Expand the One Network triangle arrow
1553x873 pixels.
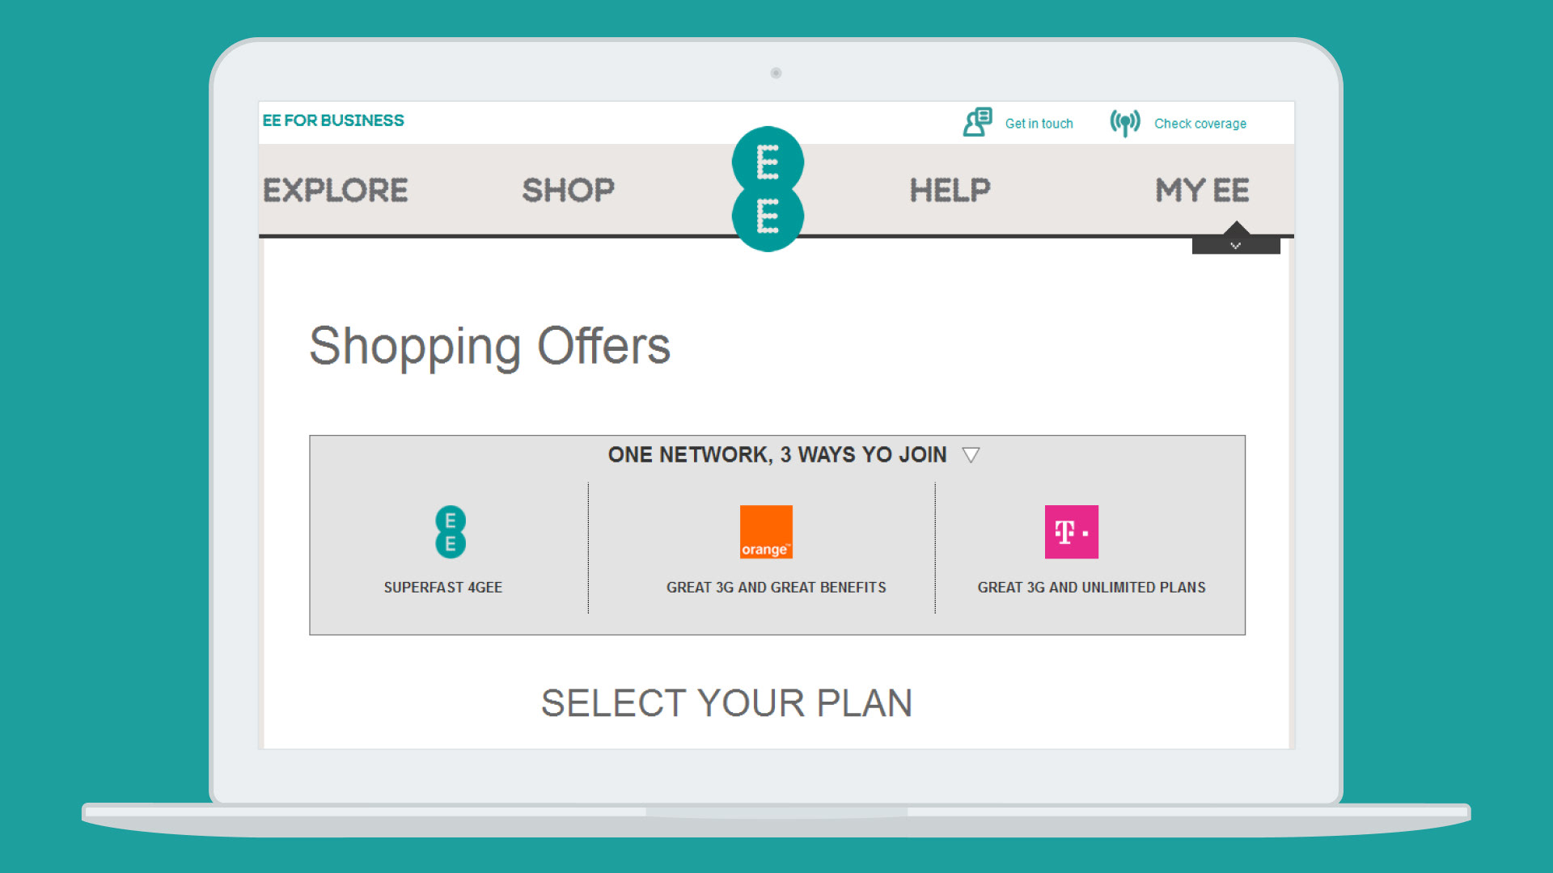[x=971, y=455]
